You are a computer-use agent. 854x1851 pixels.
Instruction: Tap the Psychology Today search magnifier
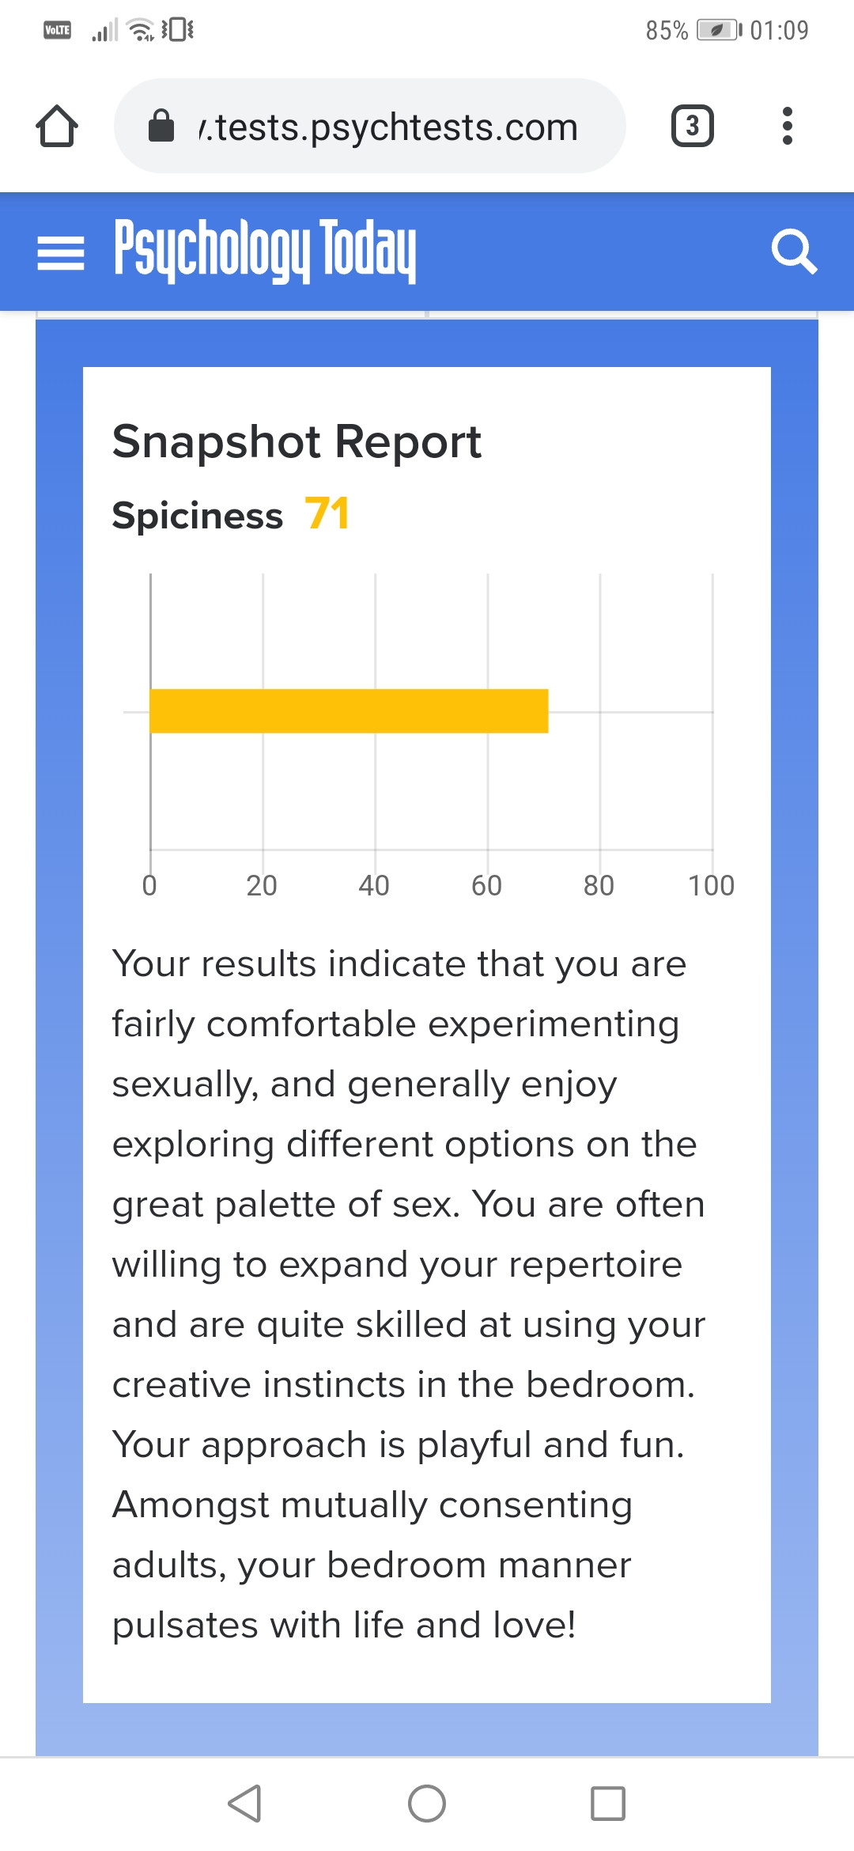click(x=793, y=252)
